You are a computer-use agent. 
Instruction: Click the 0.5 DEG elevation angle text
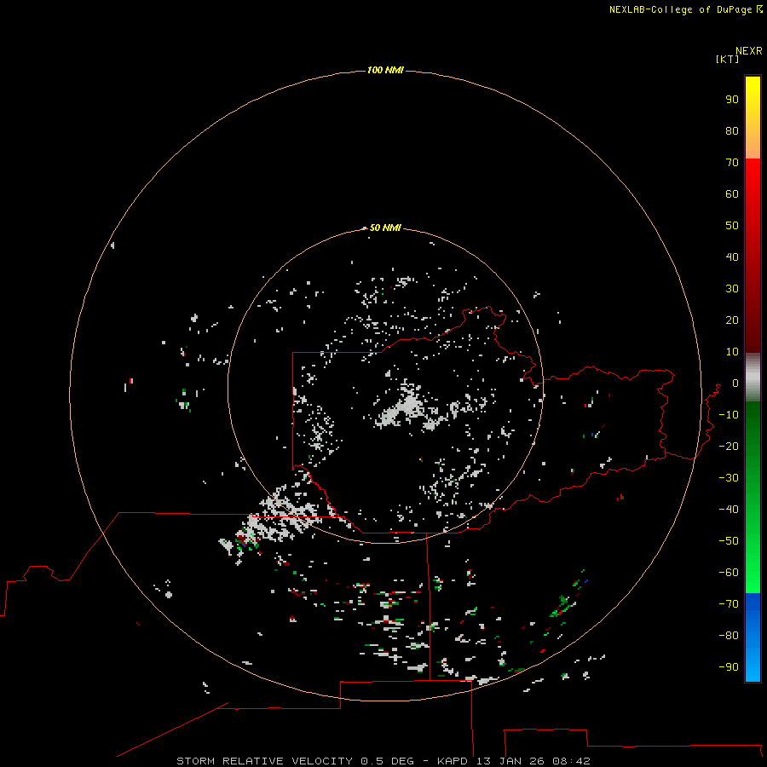pos(388,761)
